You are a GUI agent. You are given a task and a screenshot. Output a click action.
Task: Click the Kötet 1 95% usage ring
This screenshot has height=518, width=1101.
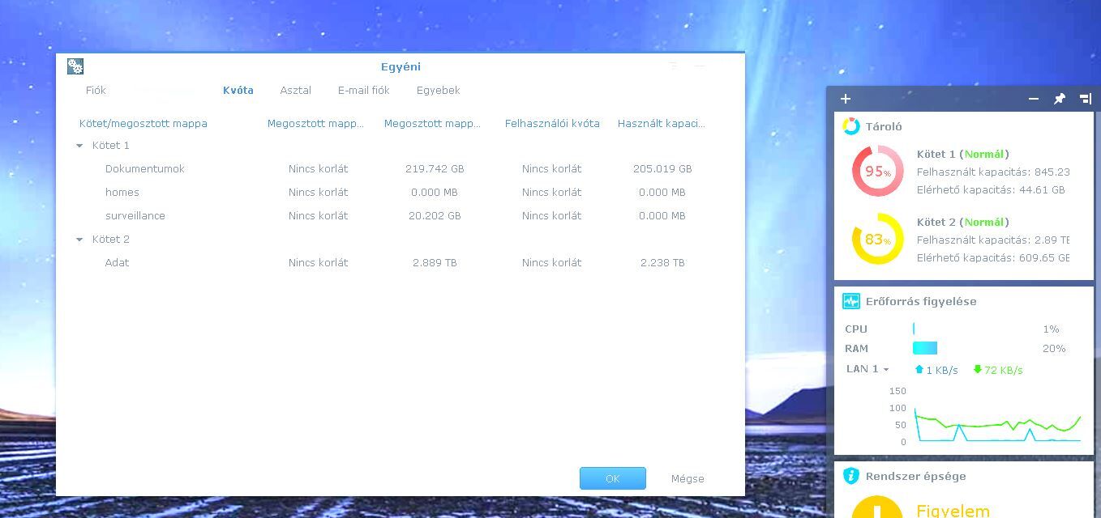pos(878,171)
